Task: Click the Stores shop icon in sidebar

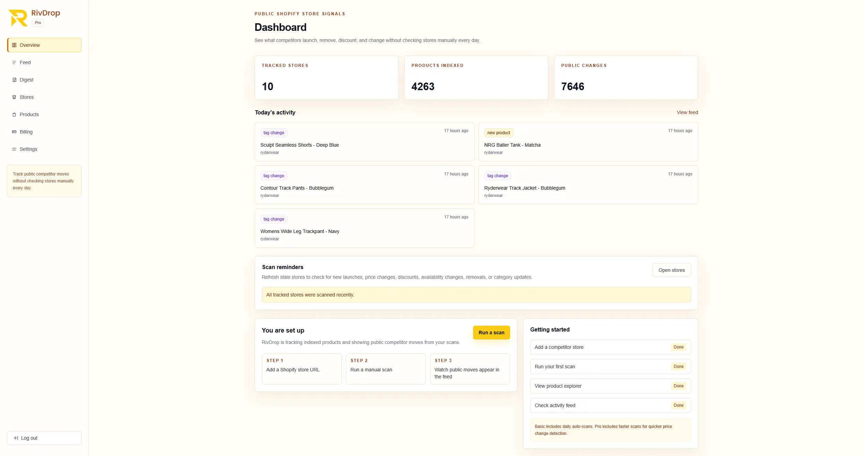Action: [14, 97]
